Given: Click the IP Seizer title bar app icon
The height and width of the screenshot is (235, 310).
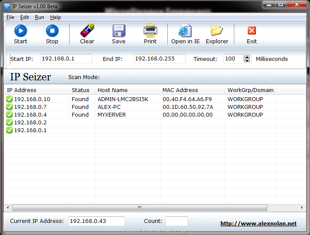Looking at the screenshot, I should pyautogui.click(x=7, y=6).
